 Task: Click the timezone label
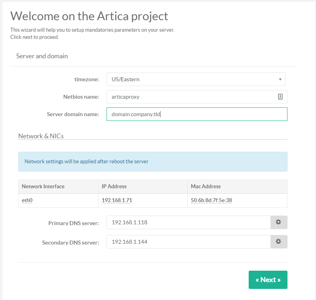(87, 80)
